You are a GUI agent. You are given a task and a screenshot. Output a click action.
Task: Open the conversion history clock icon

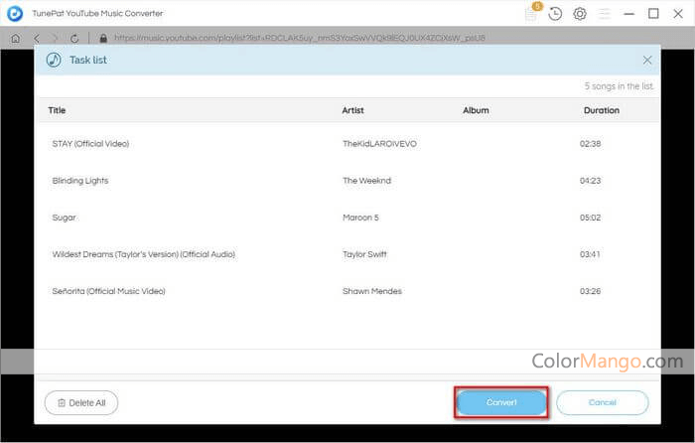(x=555, y=14)
